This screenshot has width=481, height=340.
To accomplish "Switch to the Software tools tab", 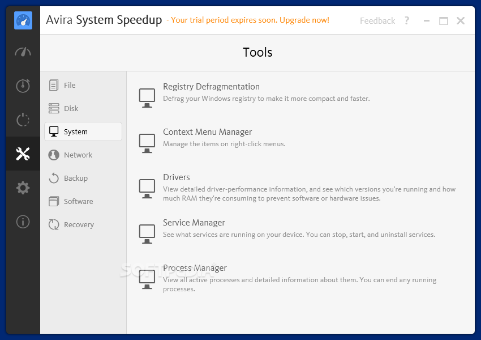I will (x=83, y=202).
